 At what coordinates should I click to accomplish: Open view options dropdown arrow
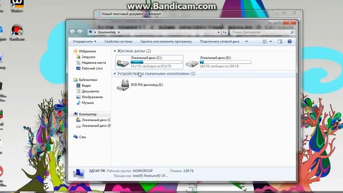tap(271, 41)
